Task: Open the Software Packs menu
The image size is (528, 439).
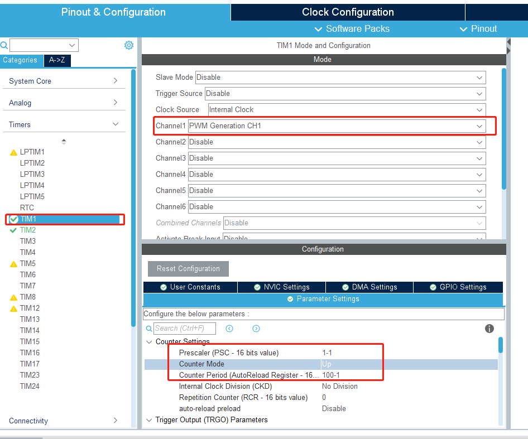Action: tap(352, 29)
